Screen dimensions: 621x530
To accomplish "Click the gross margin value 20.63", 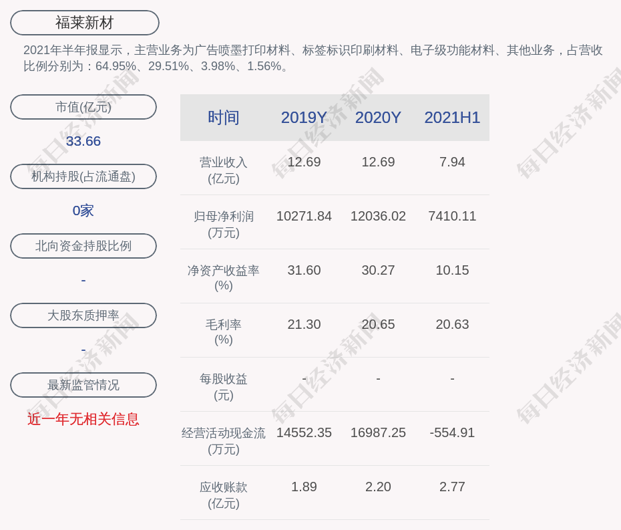I will (x=452, y=324).
